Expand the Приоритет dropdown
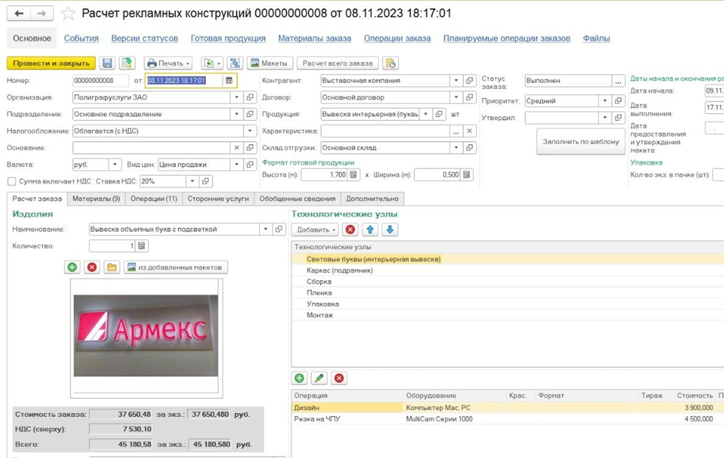 [x=605, y=101]
